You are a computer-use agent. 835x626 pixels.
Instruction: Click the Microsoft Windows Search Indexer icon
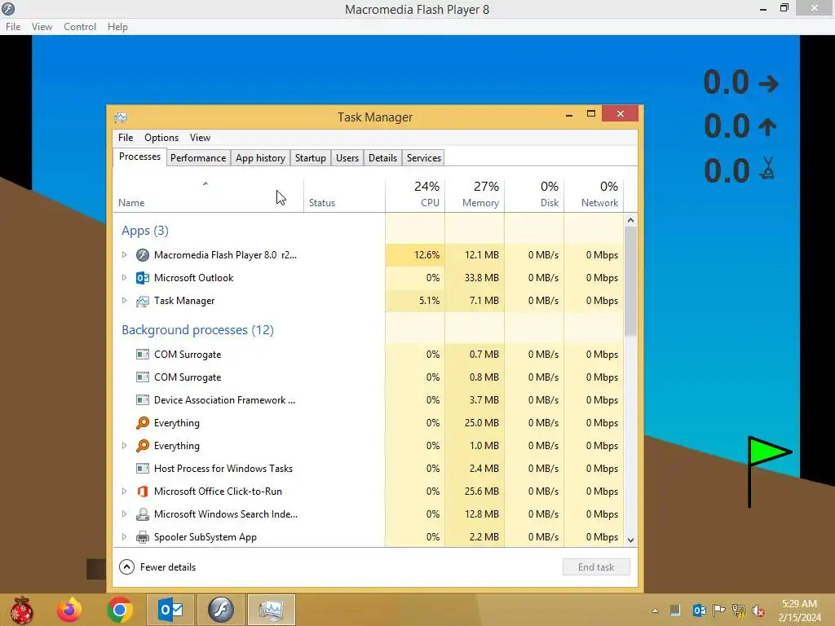(142, 514)
